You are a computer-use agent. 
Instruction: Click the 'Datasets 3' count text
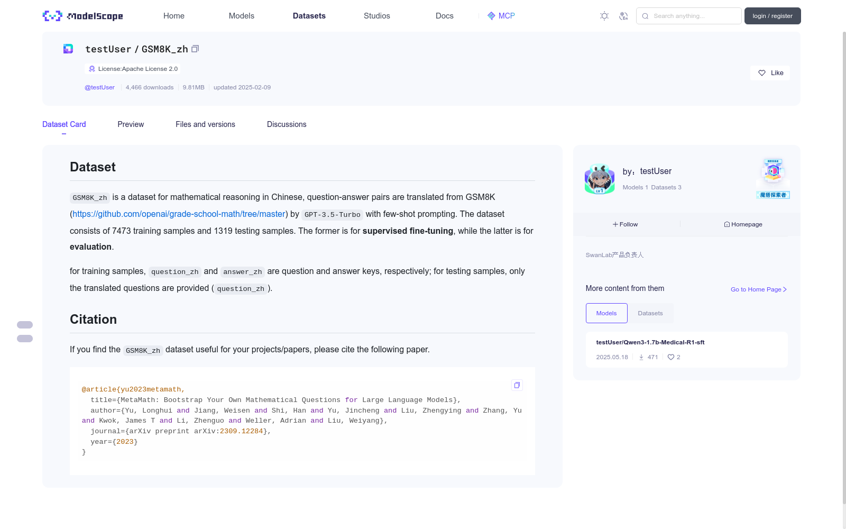tap(666, 187)
